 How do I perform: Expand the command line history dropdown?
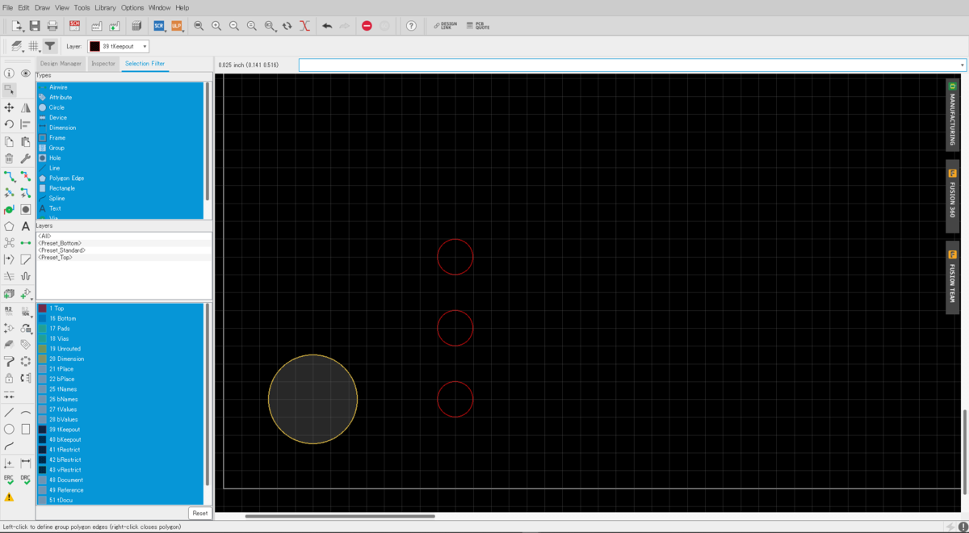pos(963,65)
